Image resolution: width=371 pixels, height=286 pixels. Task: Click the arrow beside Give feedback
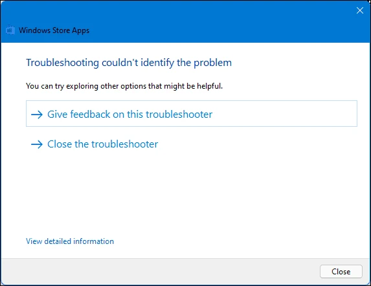[37, 115]
